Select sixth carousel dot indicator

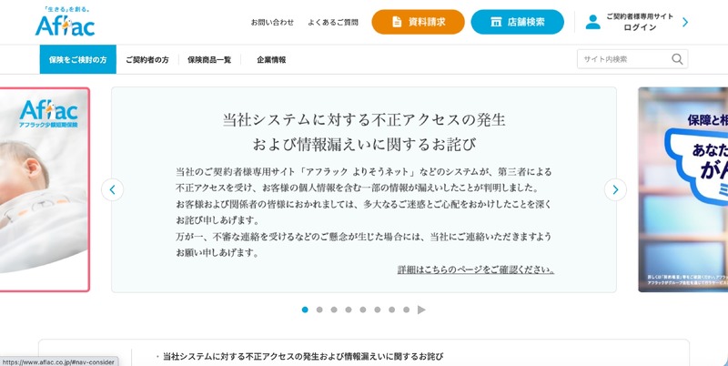coord(378,310)
